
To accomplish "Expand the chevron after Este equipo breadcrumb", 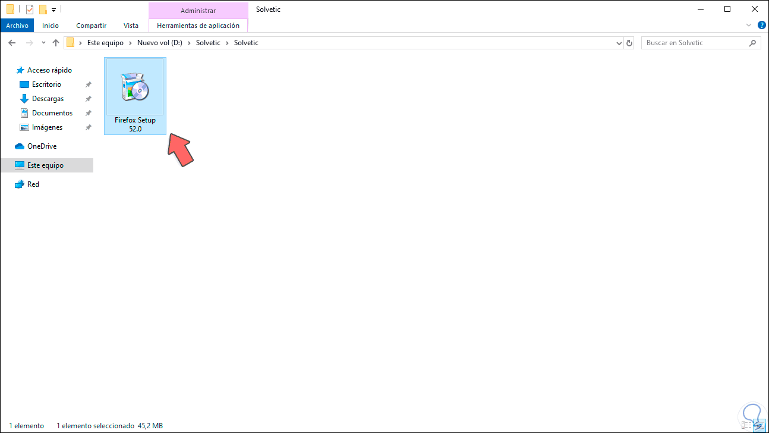I will click(x=130, y=43).
